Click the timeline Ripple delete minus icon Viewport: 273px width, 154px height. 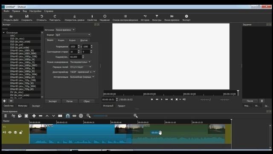coord(41,116)
